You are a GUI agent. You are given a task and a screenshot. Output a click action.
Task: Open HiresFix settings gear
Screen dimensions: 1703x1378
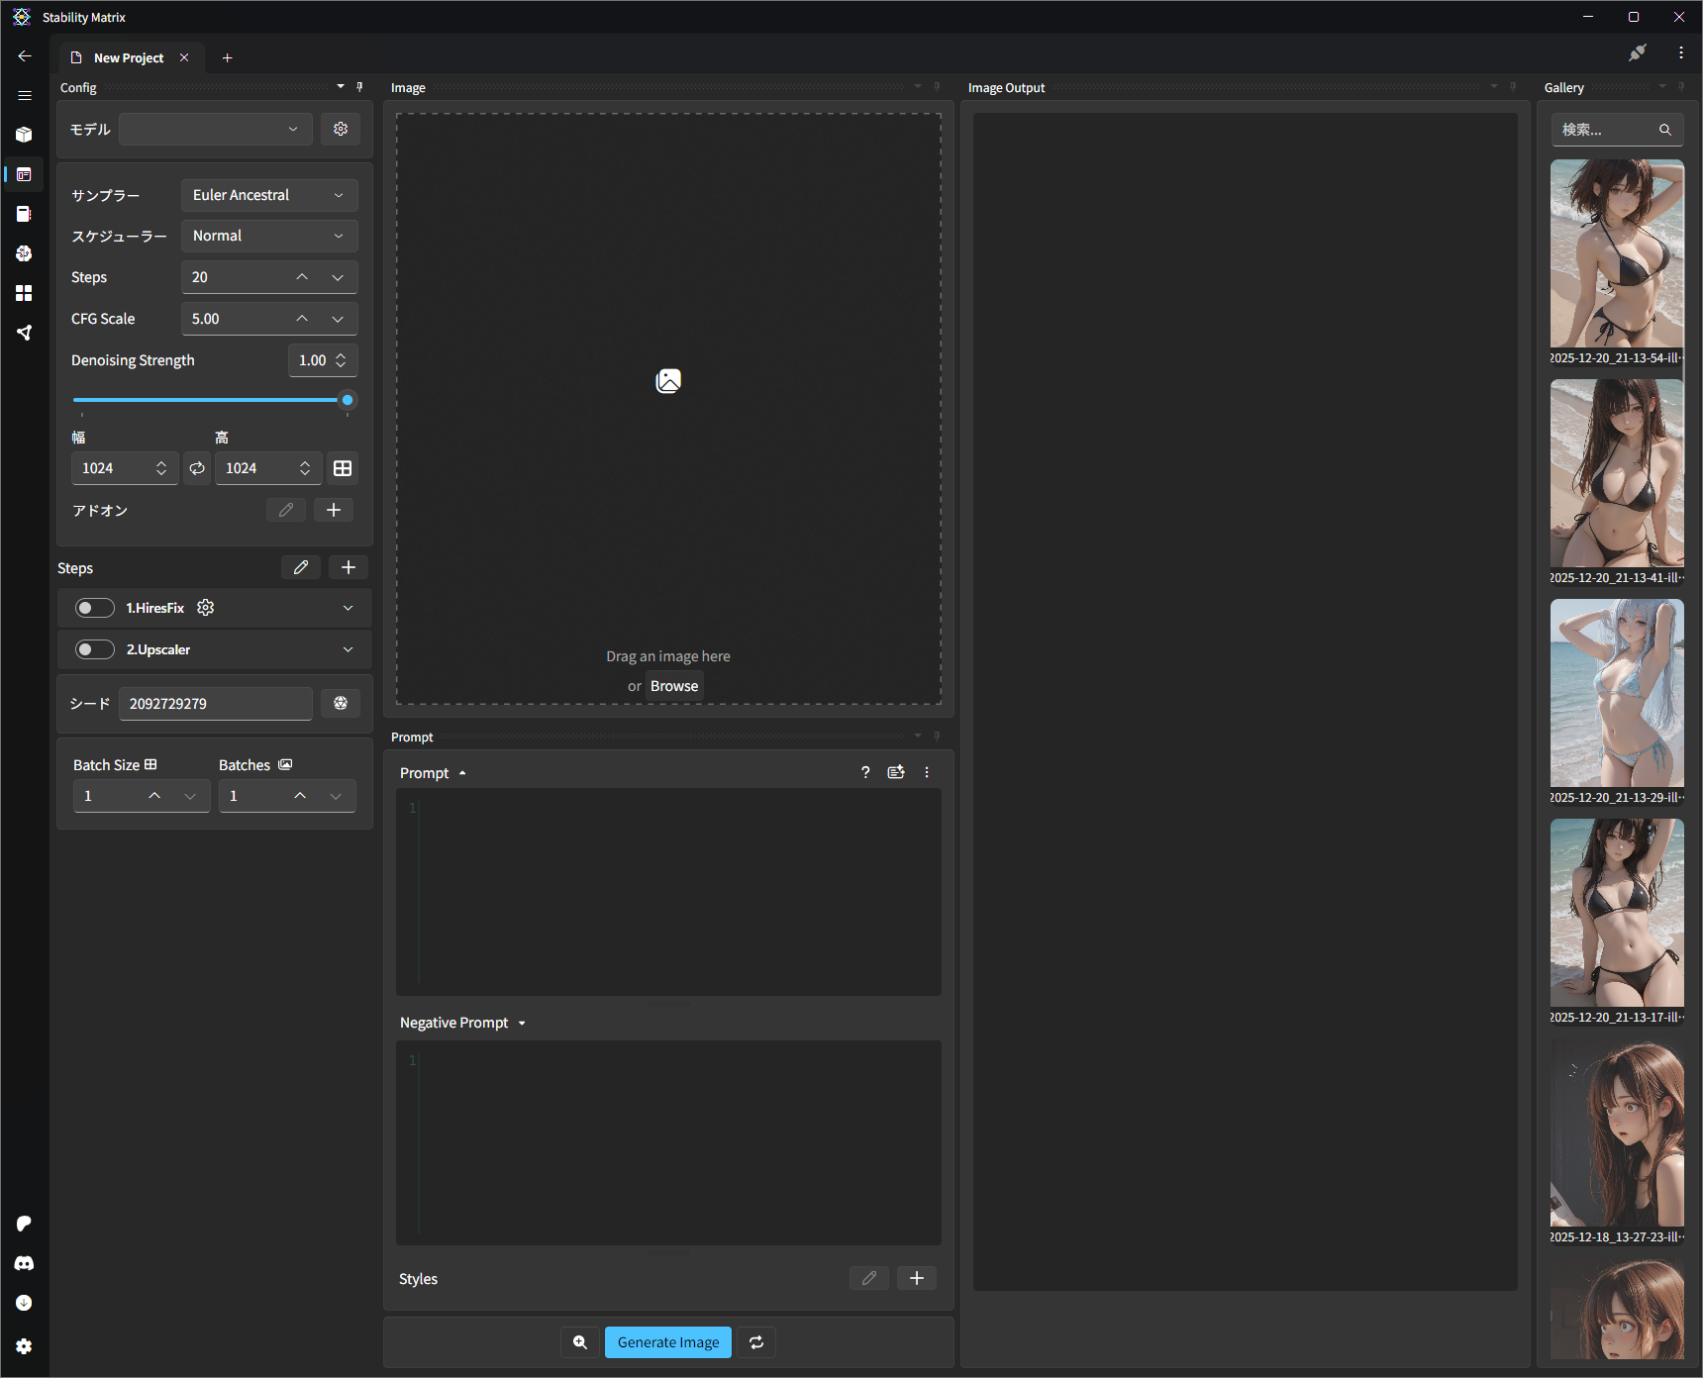point(206,608)
